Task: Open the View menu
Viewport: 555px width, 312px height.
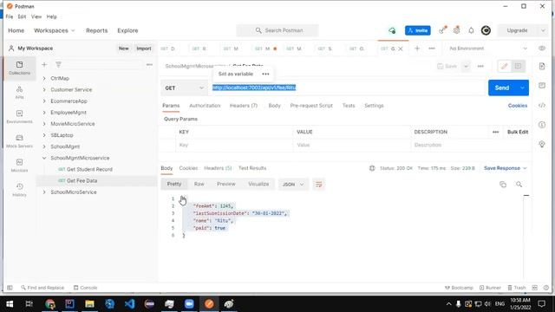Action: (x=36, y=16)
